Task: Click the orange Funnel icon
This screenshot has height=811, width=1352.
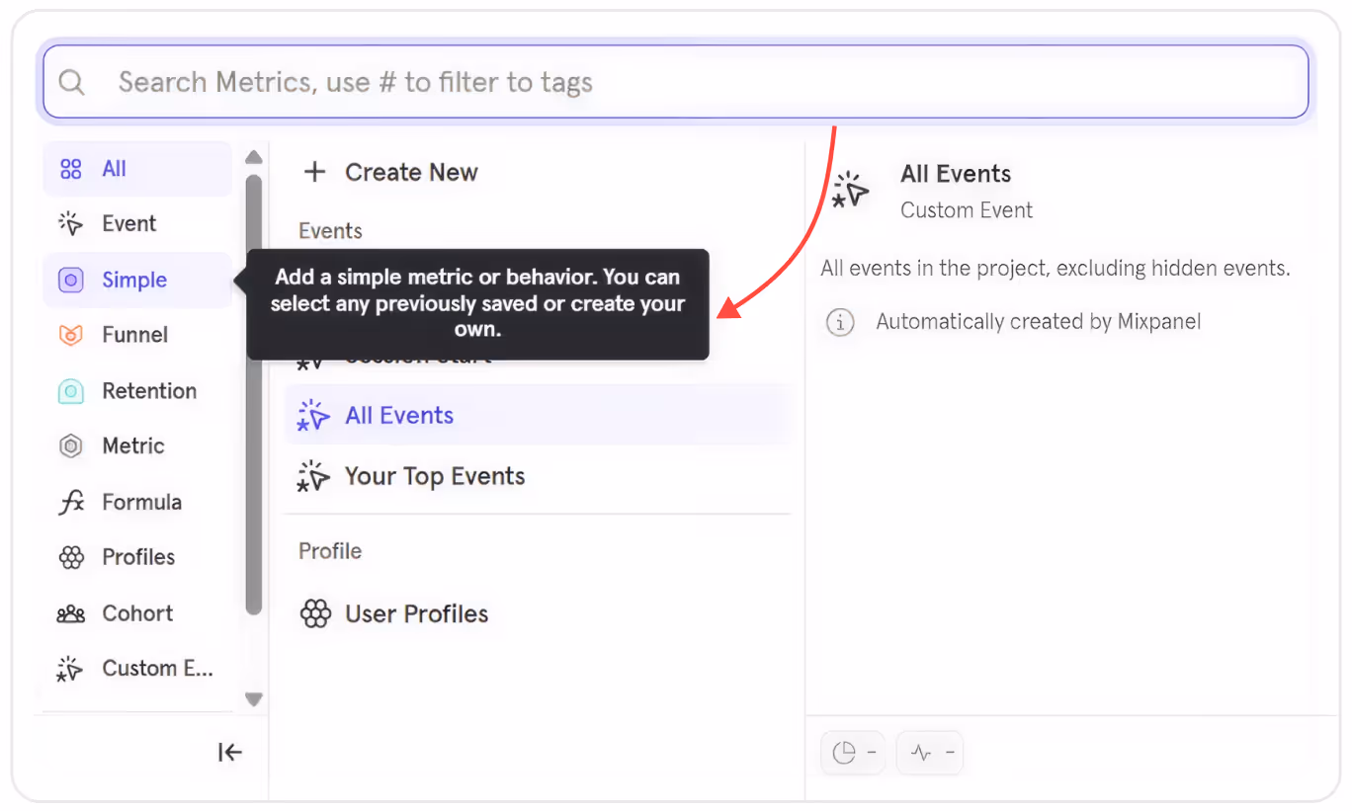Action: tap(71, 336)
